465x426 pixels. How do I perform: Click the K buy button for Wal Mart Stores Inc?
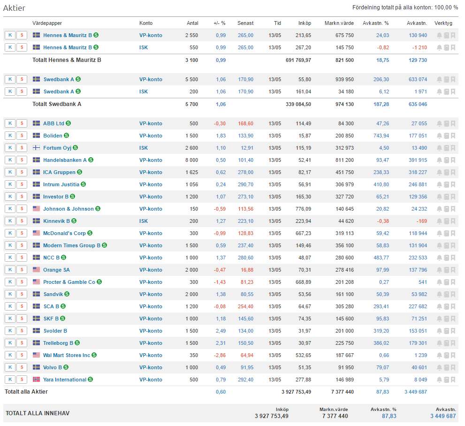tap(10, 355)
